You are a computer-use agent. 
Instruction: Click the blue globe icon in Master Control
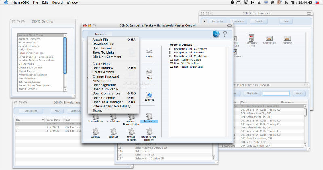pos(216,34)
